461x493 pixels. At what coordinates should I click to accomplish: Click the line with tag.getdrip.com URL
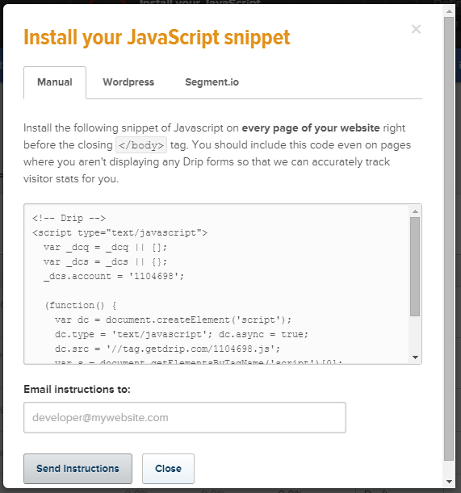167,349
